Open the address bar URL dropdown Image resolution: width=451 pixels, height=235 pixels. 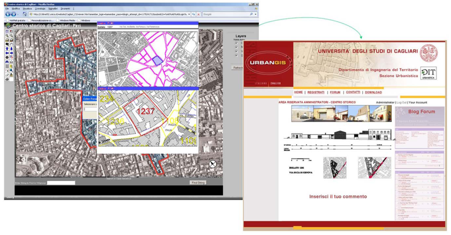[189, 14]
